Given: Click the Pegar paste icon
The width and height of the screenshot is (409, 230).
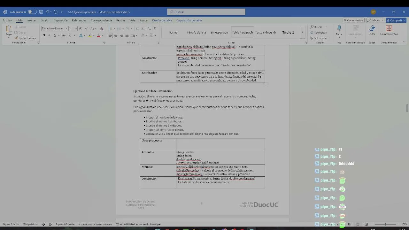Looking at the screenshot, I should click(x=9, y=29).
